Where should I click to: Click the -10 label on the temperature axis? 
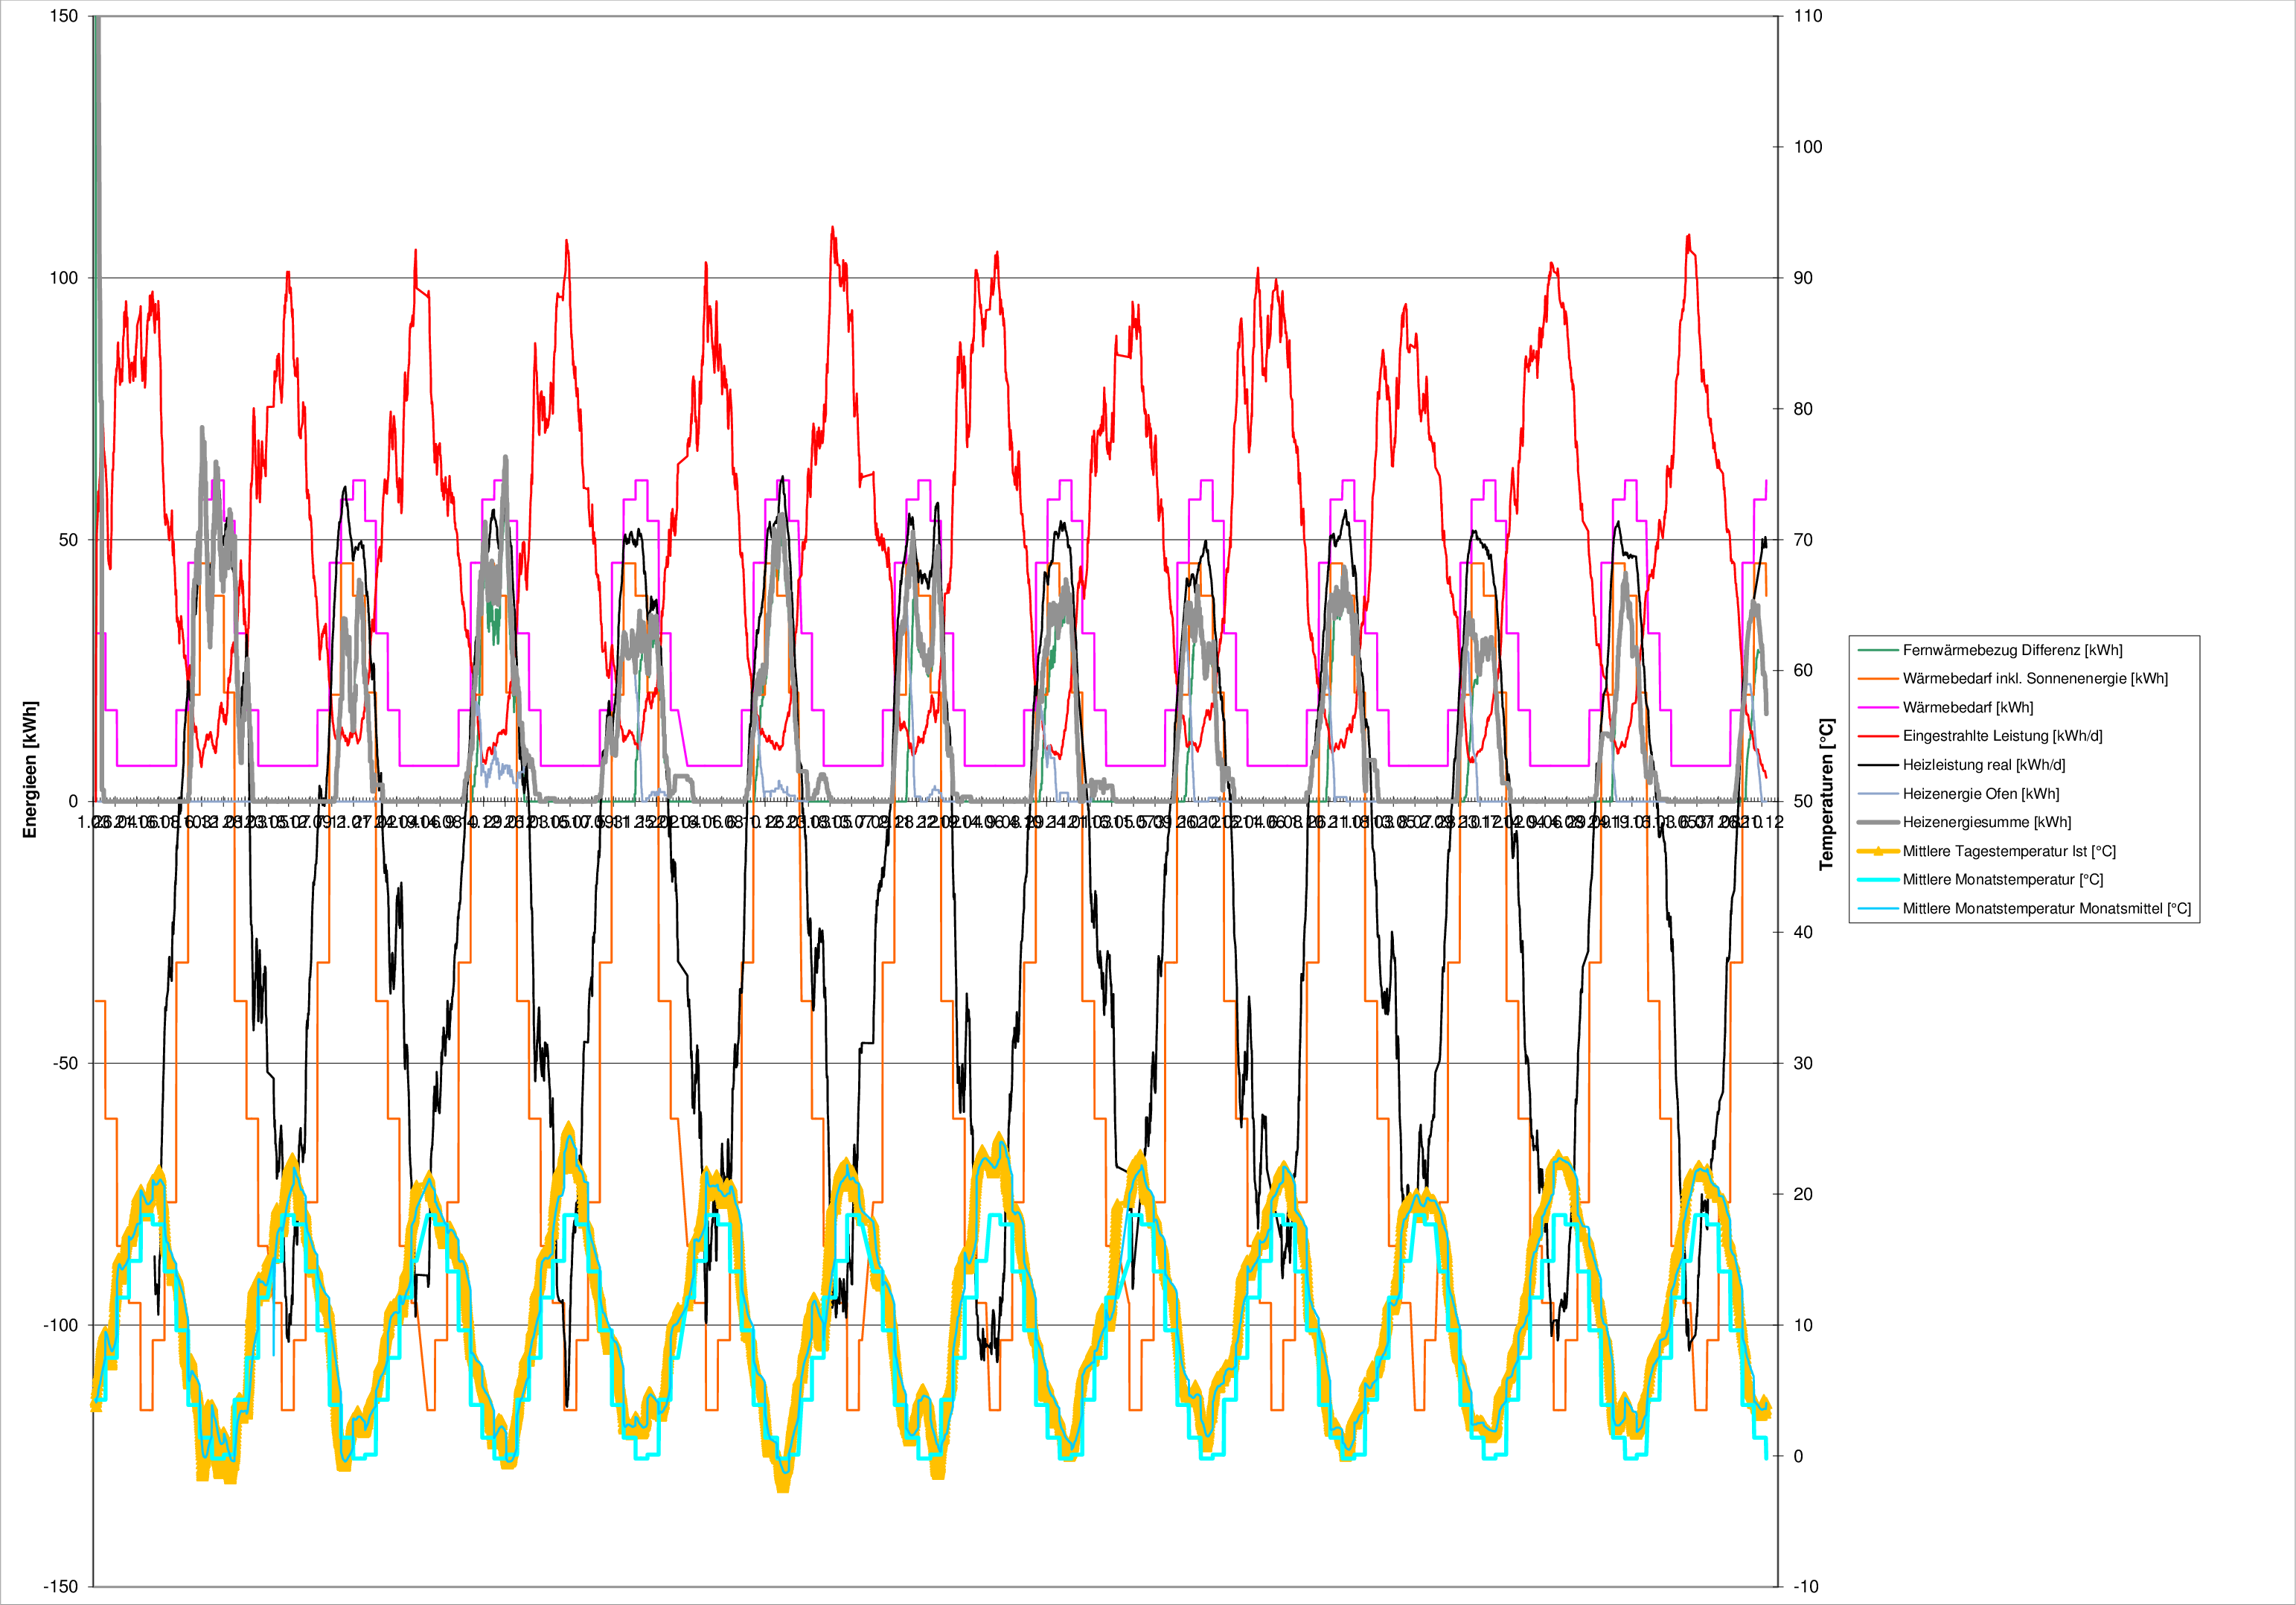1806,1587
